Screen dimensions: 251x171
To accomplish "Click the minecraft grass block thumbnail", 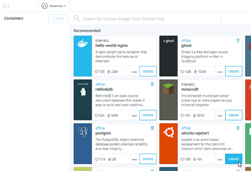I will [x=168, y=100].
